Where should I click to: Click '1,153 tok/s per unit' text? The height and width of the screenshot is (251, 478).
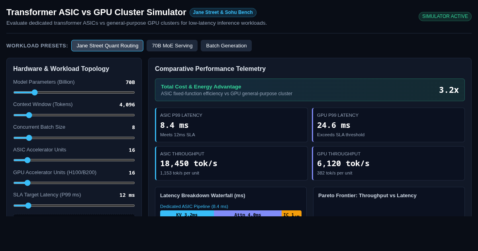[x=180, y=173]
